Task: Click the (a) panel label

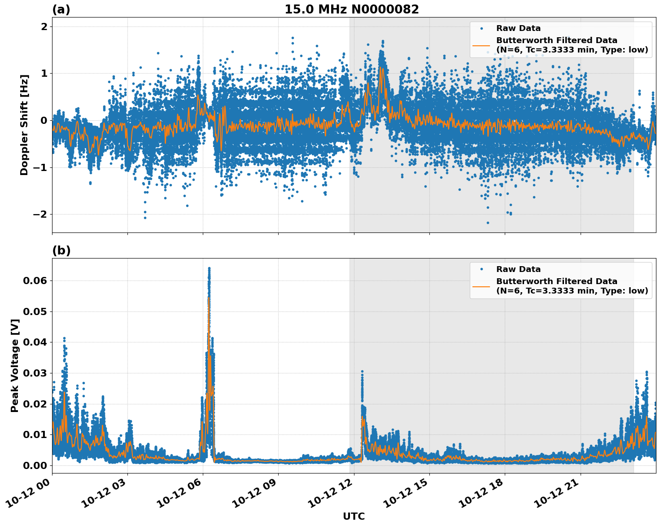Action: 61,9
